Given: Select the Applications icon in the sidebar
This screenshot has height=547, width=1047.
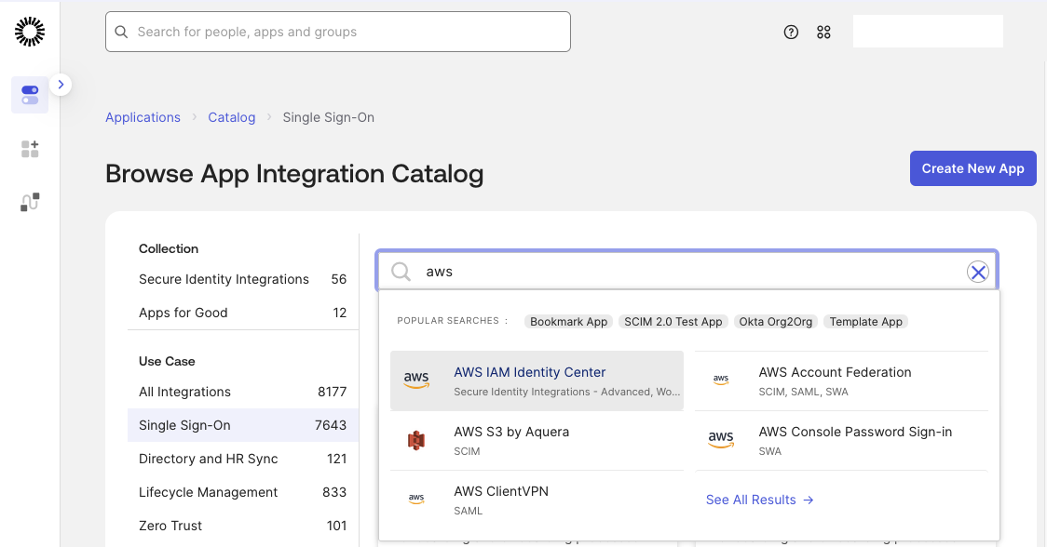Looking at the screenshot, I should coord(29,94).
